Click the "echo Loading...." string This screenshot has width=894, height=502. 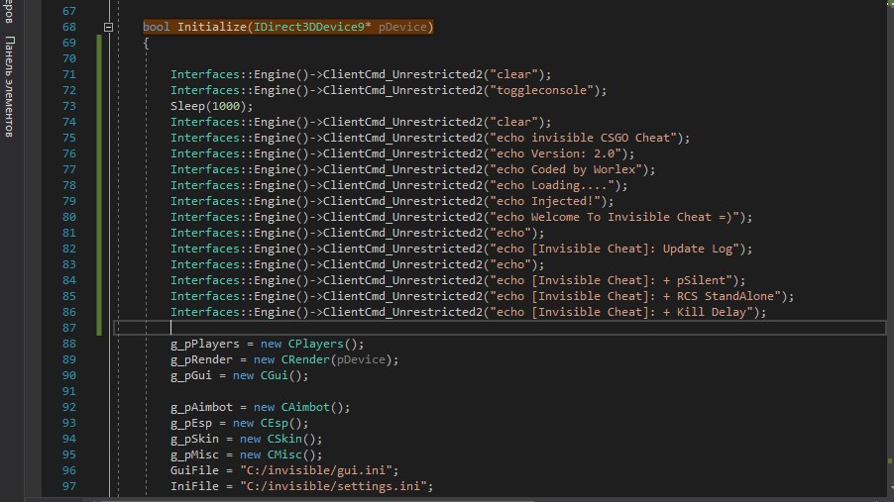(552, 185)
